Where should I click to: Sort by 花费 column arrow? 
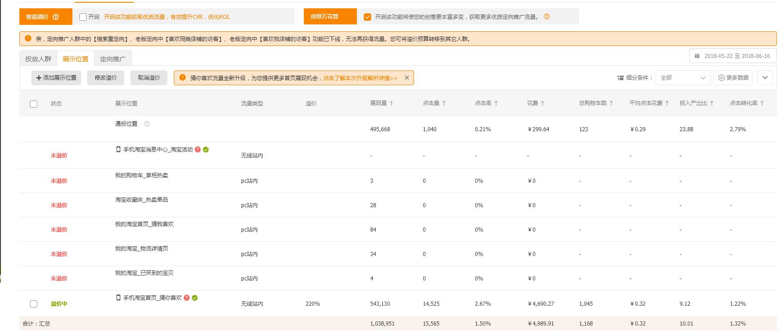(543, 104)
